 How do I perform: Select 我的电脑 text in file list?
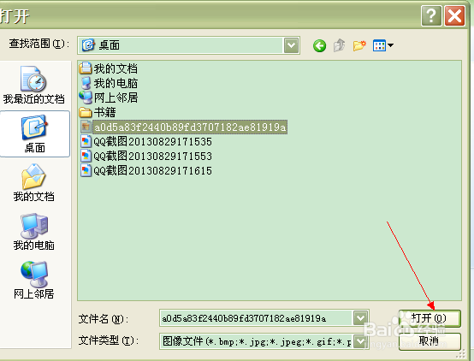click(x=116, y=83)
